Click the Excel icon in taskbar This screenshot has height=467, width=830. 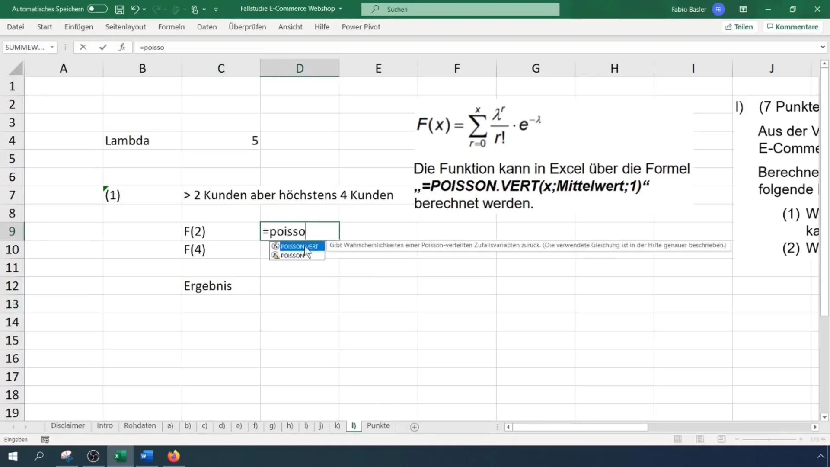[120, 456]
